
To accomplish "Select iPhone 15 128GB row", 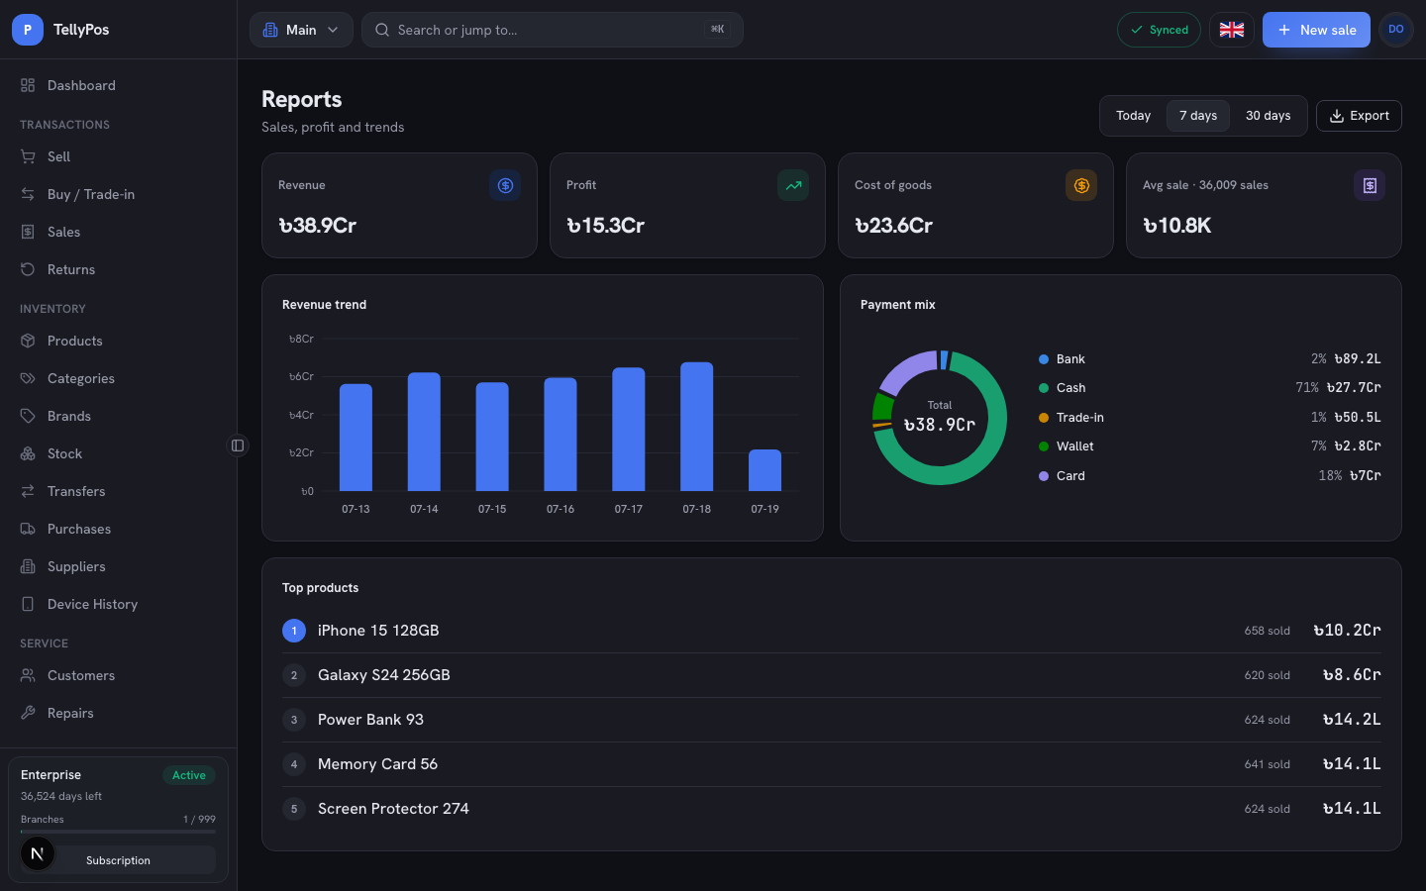I will click(x=832, y=631).
